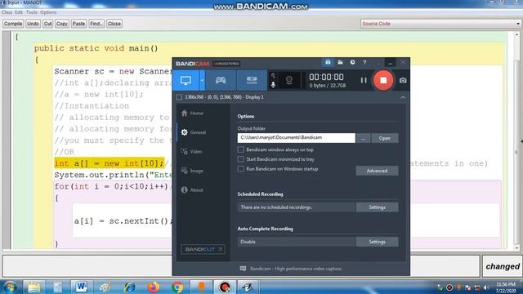Stop recording with the red button
This screenshot has width=523, height=294.
[x=383, y=80]
